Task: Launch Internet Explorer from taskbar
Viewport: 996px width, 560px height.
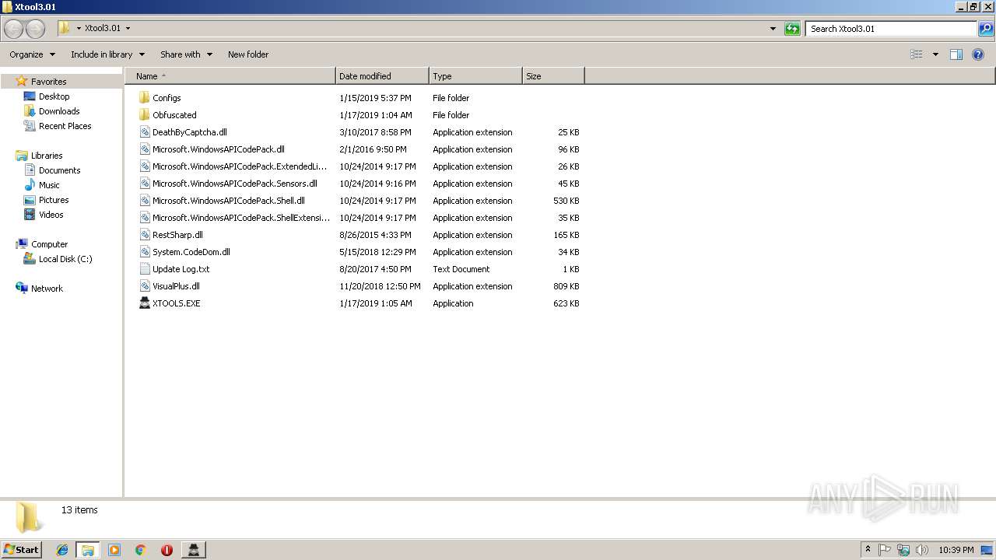Action: (62, 550)
